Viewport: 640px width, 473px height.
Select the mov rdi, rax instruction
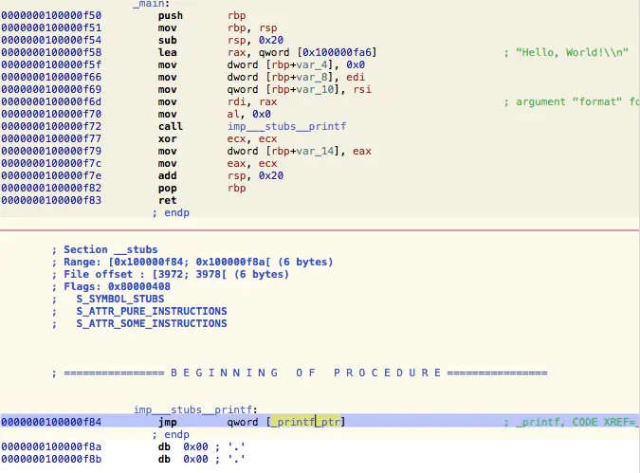click(x=217, y=101)
